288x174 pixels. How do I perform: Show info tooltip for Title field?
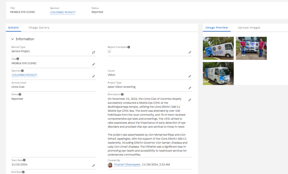[x=18, y=59]
